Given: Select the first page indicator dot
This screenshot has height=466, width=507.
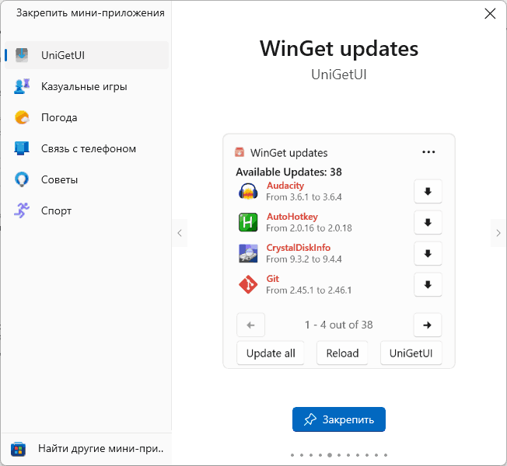Looking at the screenshot, I should (x=292, y=455).
